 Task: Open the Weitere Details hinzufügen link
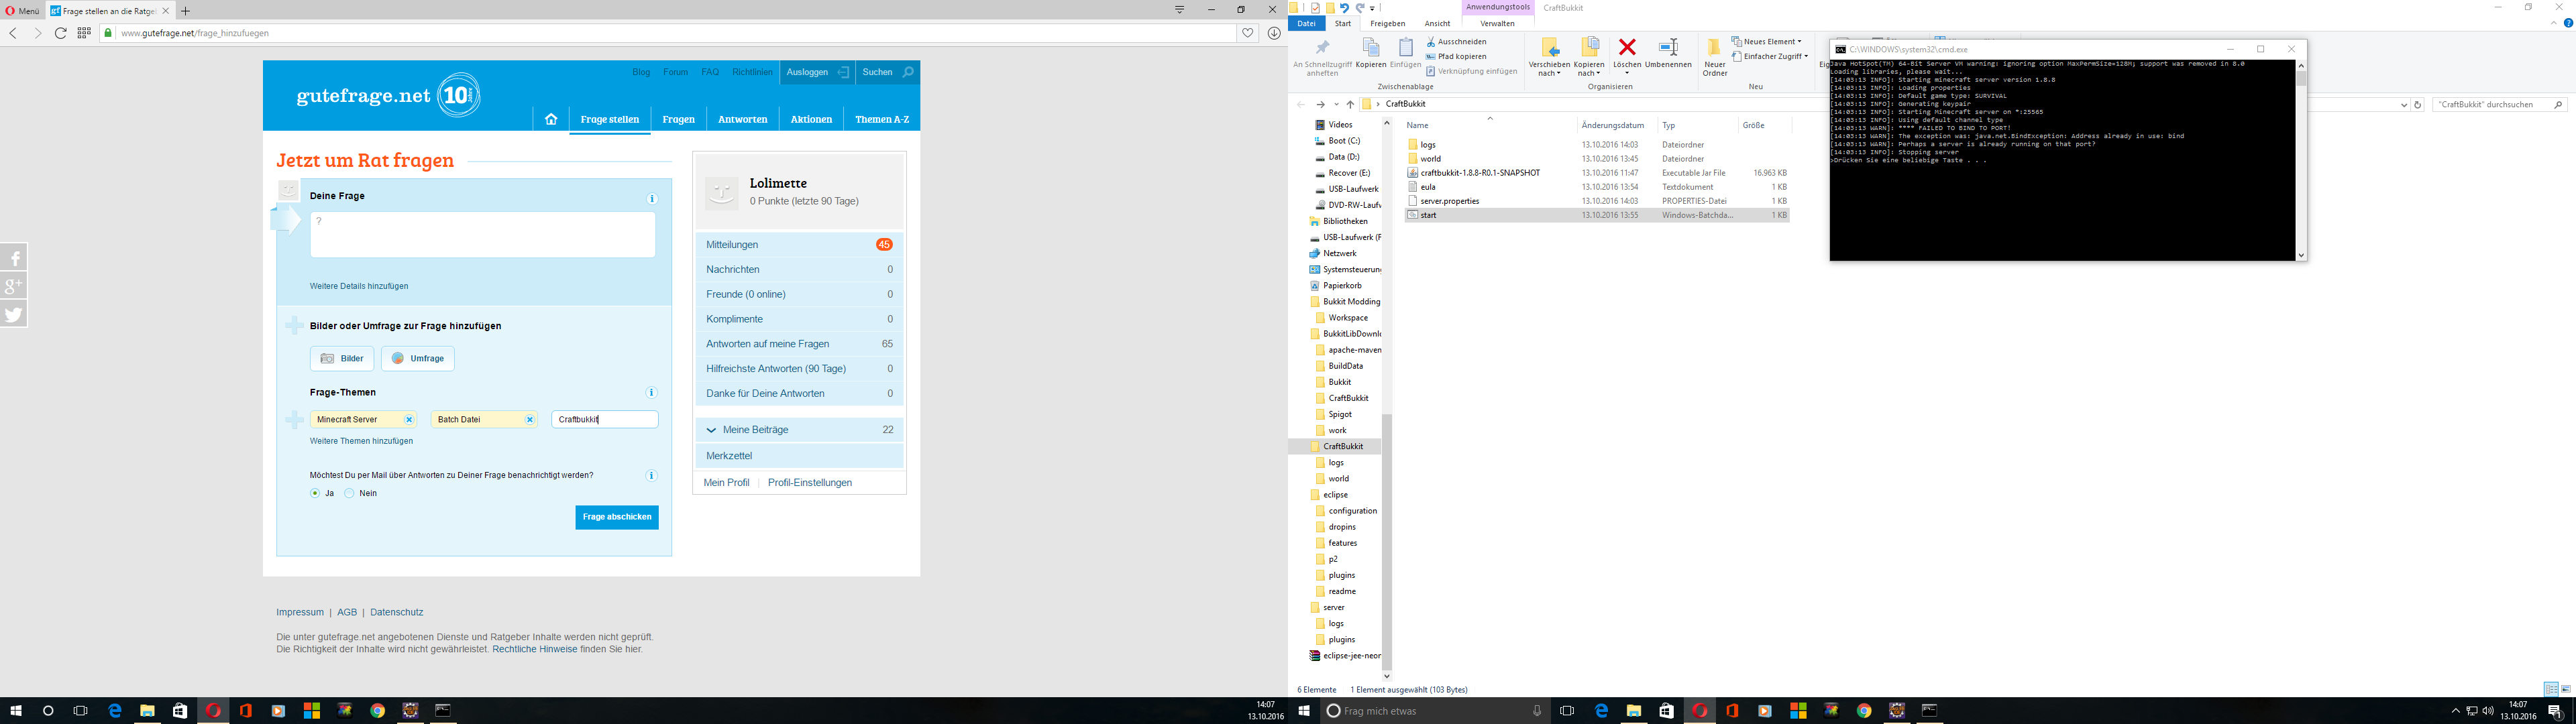point(359,286)
